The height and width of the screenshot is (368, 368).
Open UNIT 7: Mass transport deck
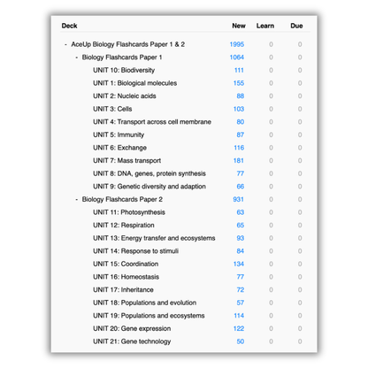[127, 161]
